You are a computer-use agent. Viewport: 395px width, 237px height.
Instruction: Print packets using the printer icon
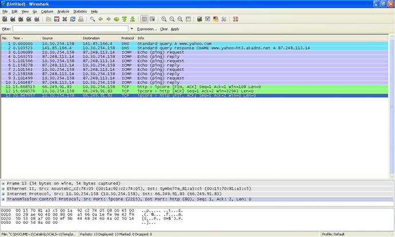pos(81,19)
